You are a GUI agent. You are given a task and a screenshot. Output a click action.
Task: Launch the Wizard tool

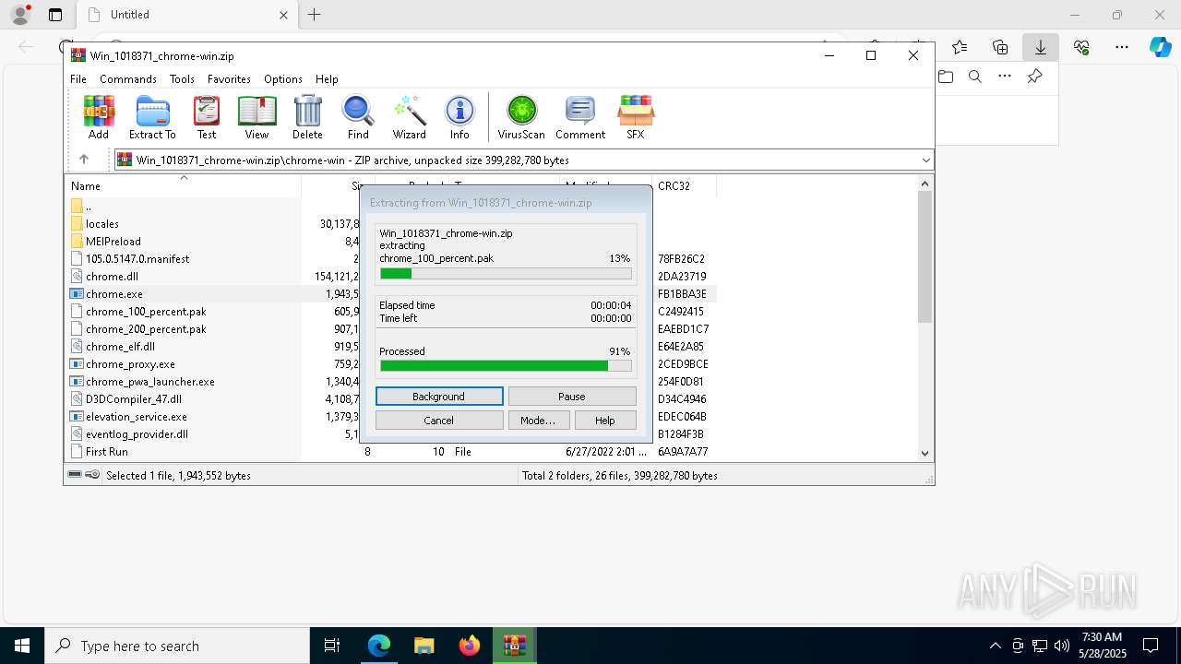pos(410,117)
